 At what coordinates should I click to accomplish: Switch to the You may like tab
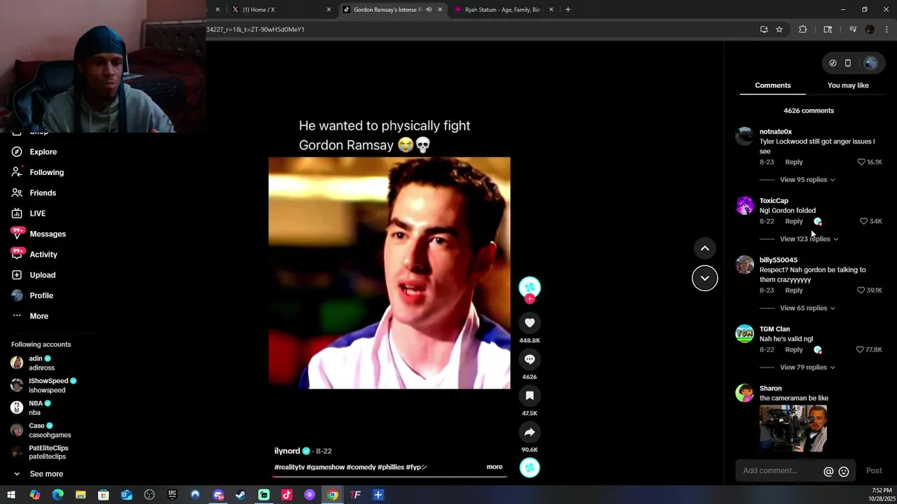(848, 85)
